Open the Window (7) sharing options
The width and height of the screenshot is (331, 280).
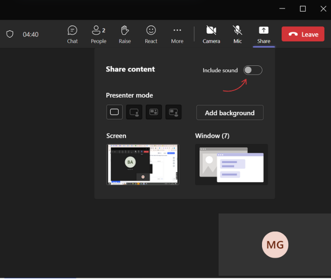point(231,165)
